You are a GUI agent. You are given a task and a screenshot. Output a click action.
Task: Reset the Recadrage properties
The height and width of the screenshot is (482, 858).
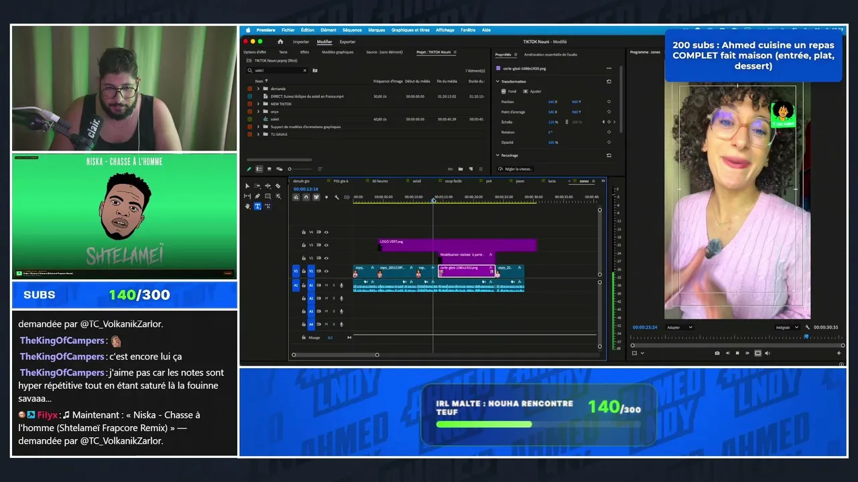tap(609, 155)
